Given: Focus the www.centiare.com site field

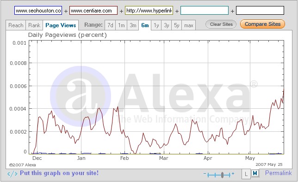Looking at the screenshot, I should 93,11.
